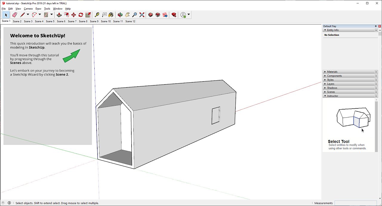Expand the Layers panel
382x206 pixels.
click(x=330, y=84)
